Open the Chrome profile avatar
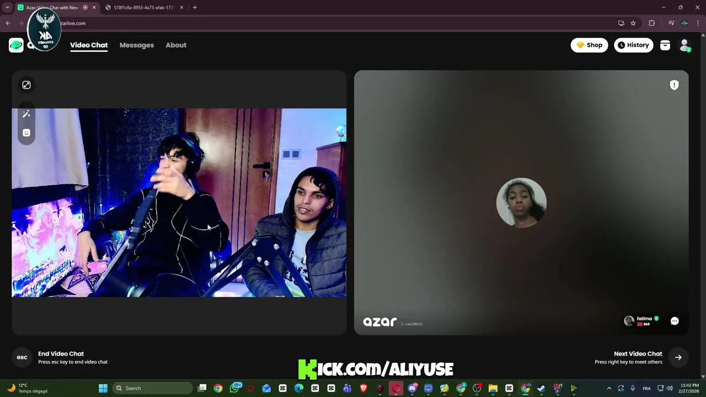Image resolution: width=706 pixels, height=397 pixels. pos(684,23)
